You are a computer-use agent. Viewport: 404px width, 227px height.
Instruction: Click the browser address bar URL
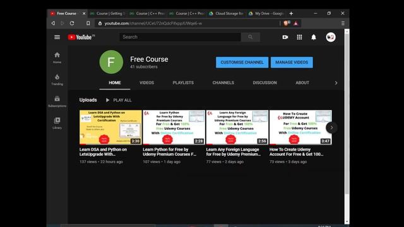[153, 23]
